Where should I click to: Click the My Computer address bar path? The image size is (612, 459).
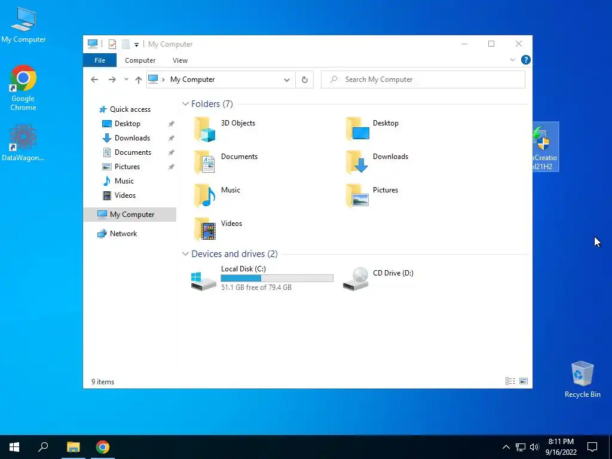(x=192, y=79)
